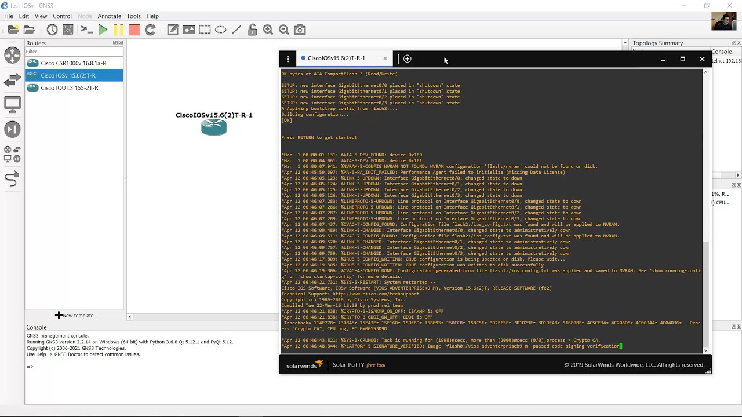This screenshot has height=417, width=742.
Task: Select the Draw an ellipse tool
Action: pos(220,30)
